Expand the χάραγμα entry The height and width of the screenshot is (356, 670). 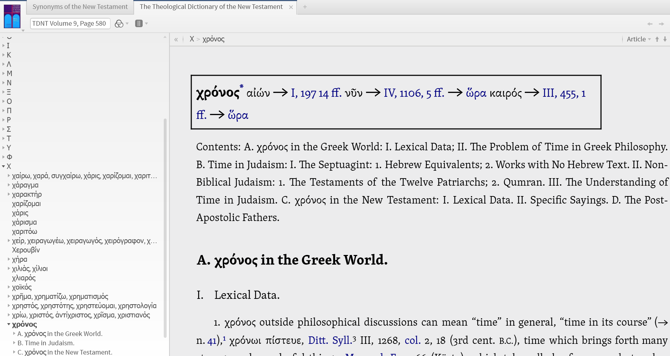coord(9,185)
